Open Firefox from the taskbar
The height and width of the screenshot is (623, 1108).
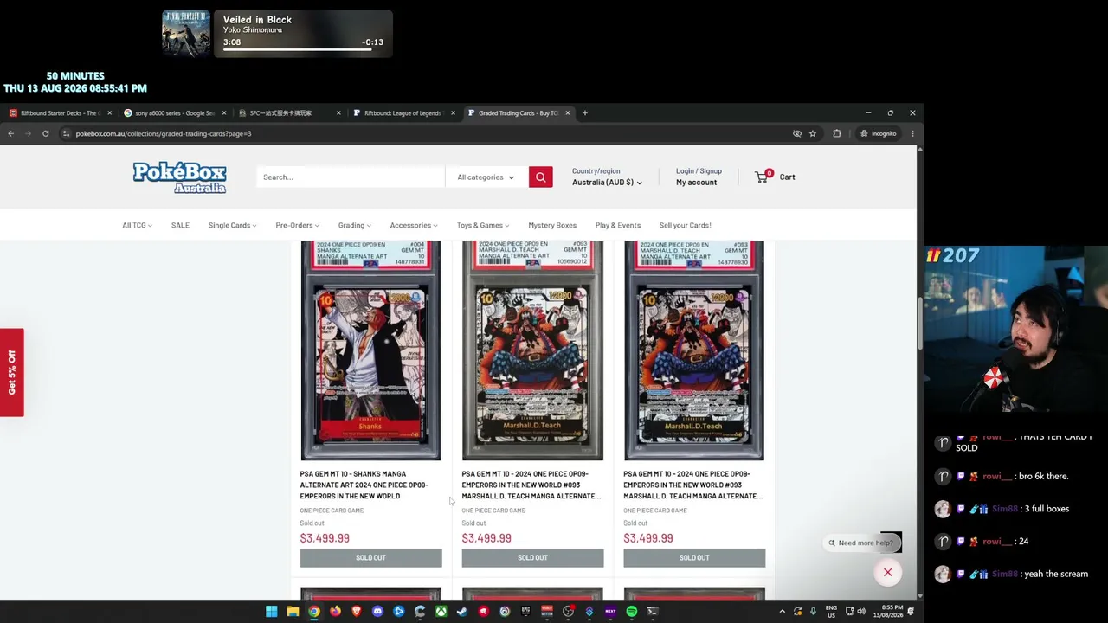coord(335,612)
